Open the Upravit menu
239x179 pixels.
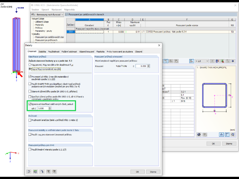click(x=45, y=10)
